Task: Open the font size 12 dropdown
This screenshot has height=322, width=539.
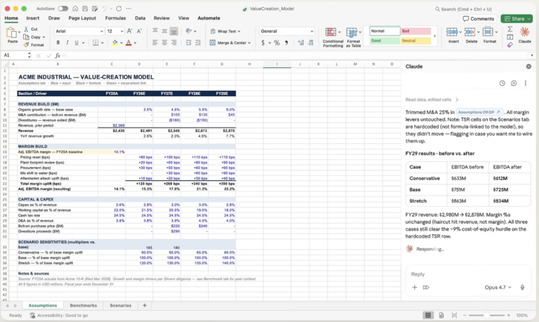Action: tap(122, 31)
